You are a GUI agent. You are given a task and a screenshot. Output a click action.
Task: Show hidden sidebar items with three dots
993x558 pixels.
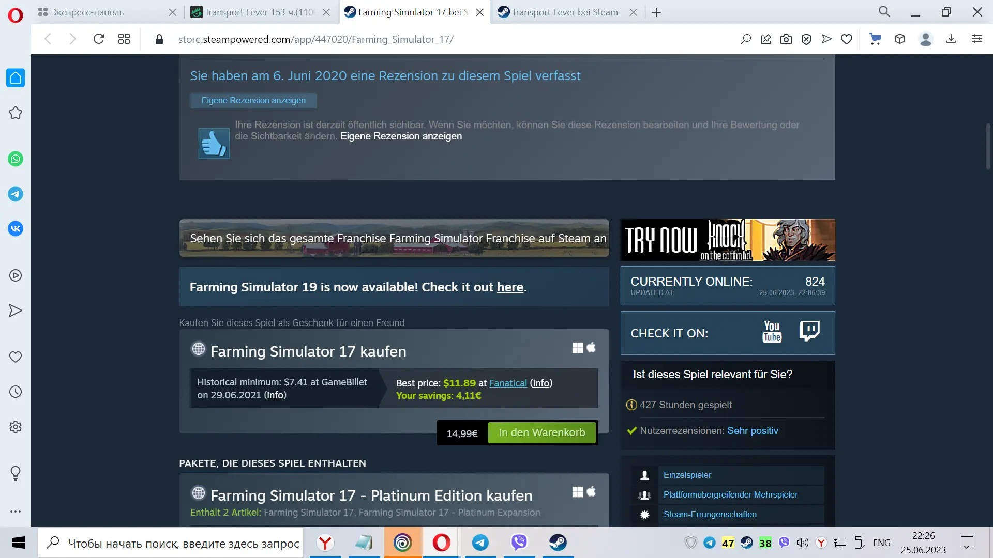click(16, 512)
